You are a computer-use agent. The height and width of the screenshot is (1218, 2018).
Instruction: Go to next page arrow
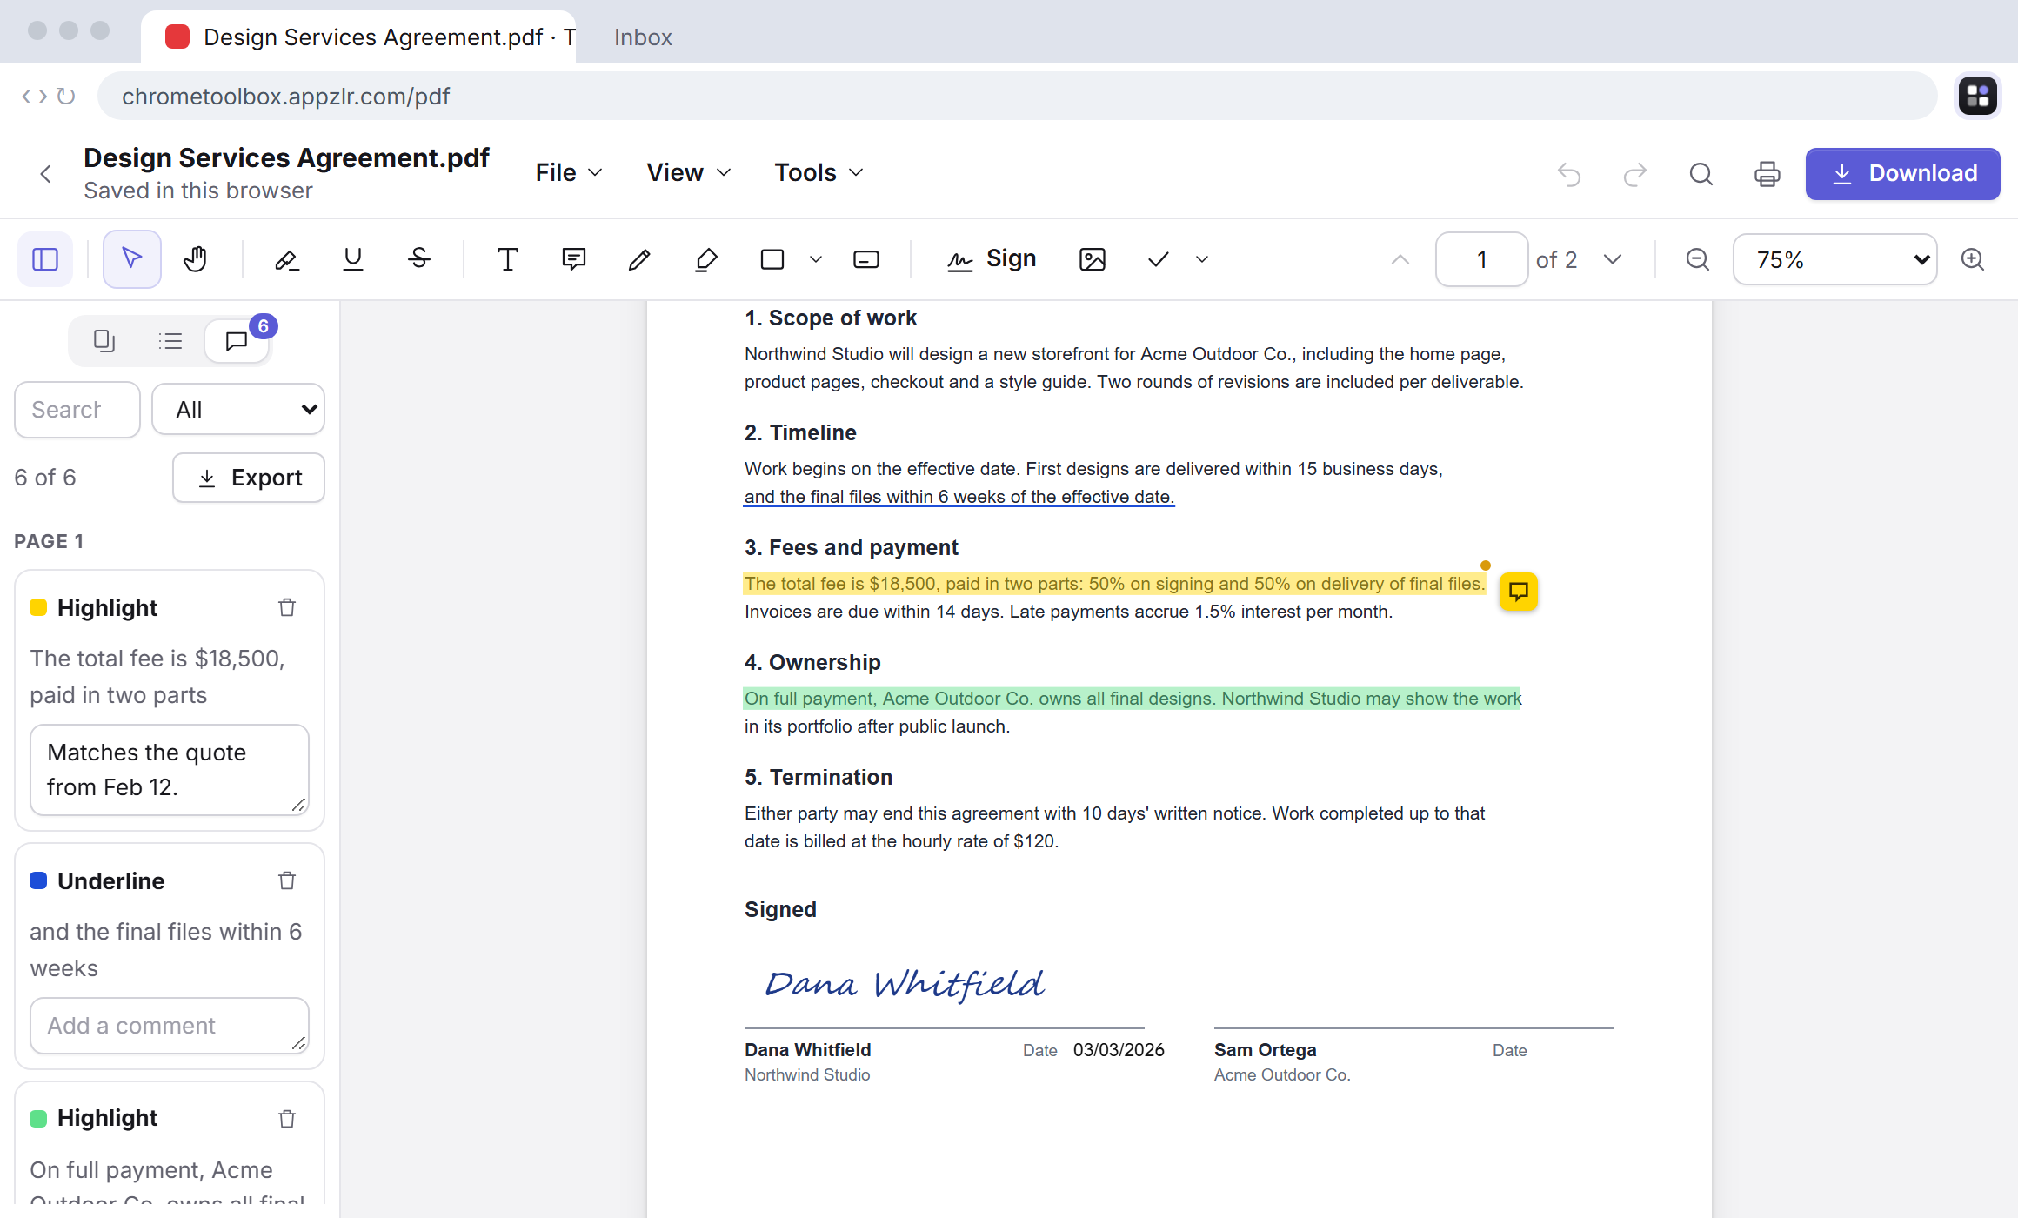tap(1613, 259)
